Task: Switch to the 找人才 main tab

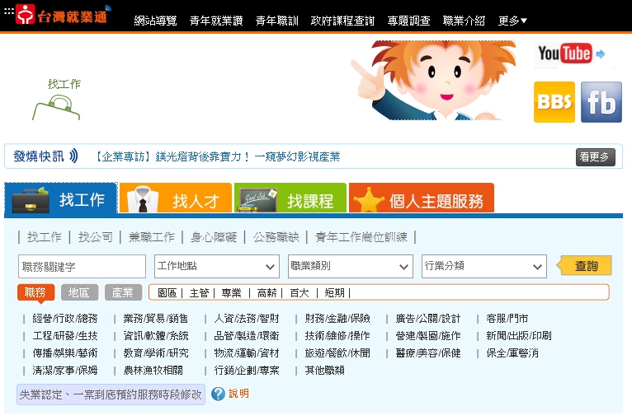Action: coord(176,198)
